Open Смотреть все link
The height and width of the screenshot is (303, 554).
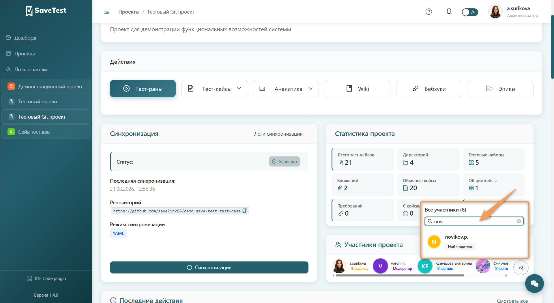pos(512,301)
